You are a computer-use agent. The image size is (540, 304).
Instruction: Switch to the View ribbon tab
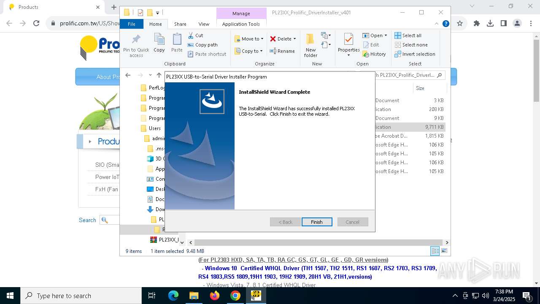204,24
